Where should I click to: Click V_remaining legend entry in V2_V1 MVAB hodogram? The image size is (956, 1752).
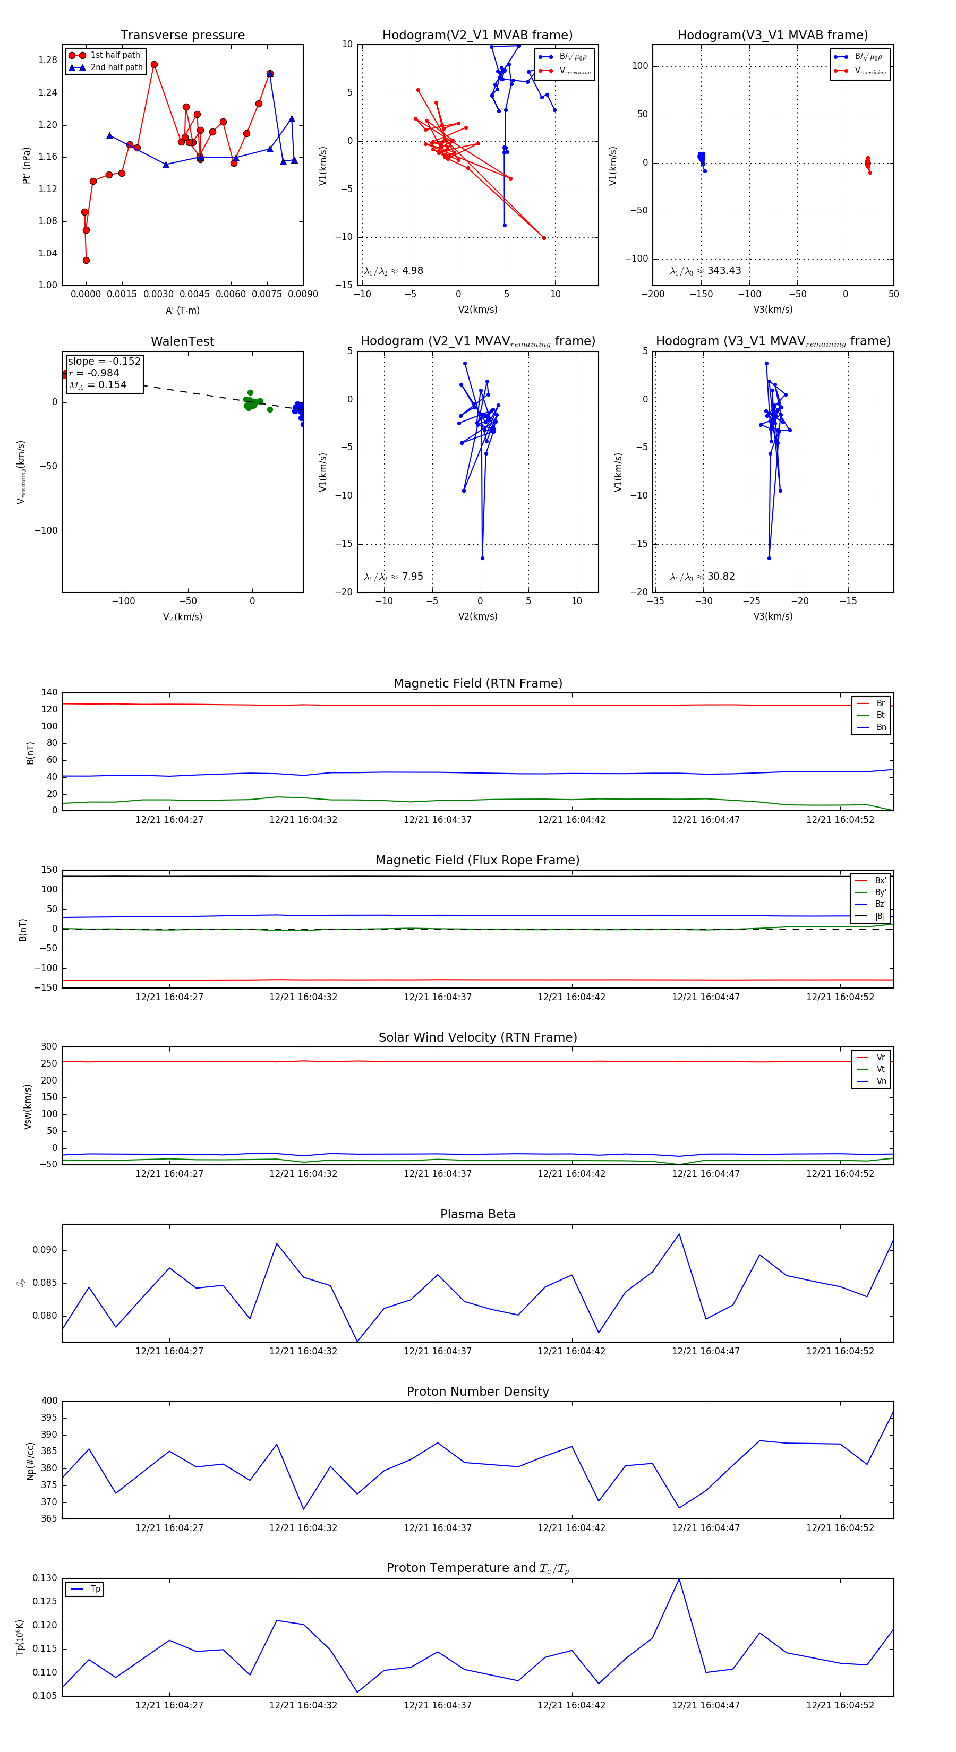point(565,71)
